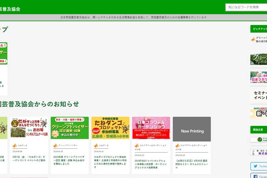Click the Facebook share button
The image size is (267, 178).
coord(259,175)
